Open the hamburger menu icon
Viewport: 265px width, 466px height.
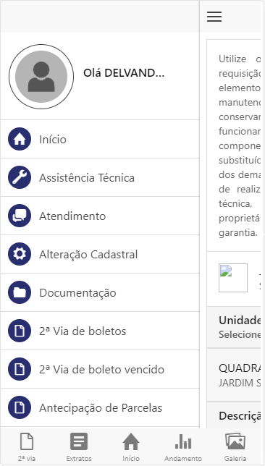pyautogui.click(x=214, y=17)
